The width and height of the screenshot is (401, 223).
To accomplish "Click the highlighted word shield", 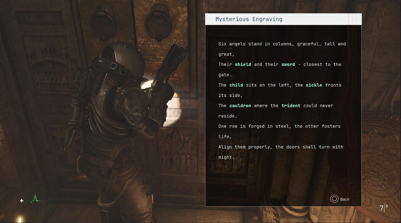I will pyautogui.click(x=243, y=65).
